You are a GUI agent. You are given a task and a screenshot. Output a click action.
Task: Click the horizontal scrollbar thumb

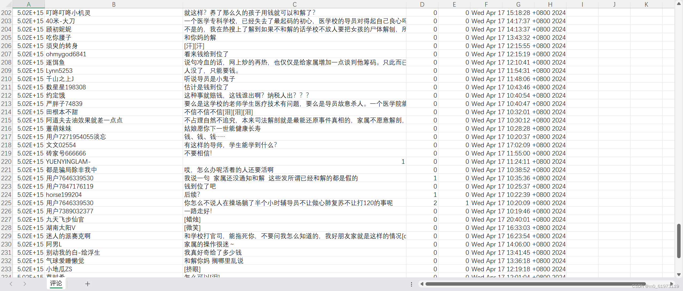[535, 284]
